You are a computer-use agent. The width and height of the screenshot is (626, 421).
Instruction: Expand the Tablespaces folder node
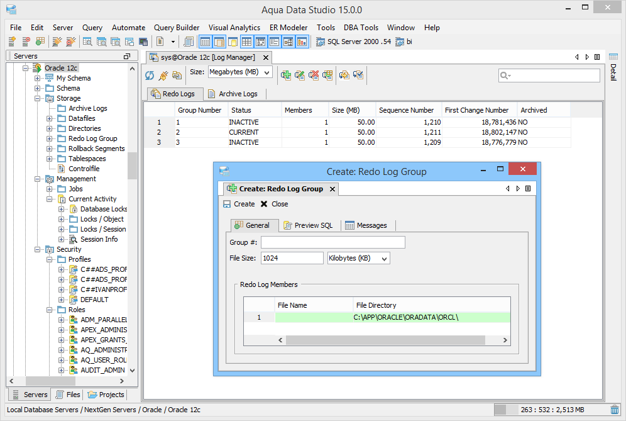pos(49,159)
